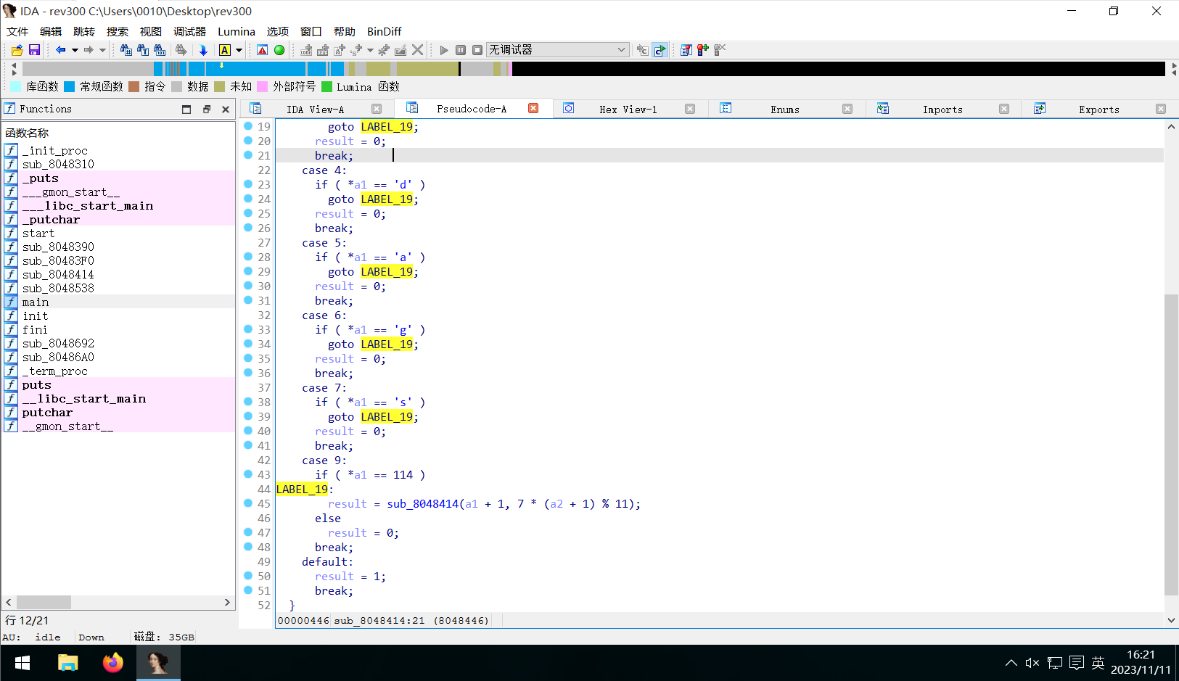Image resolution: width=1179 pixels, height=681 pixels.
Task: Switch to the Hex View-1 tab
Action: (628, 110)
